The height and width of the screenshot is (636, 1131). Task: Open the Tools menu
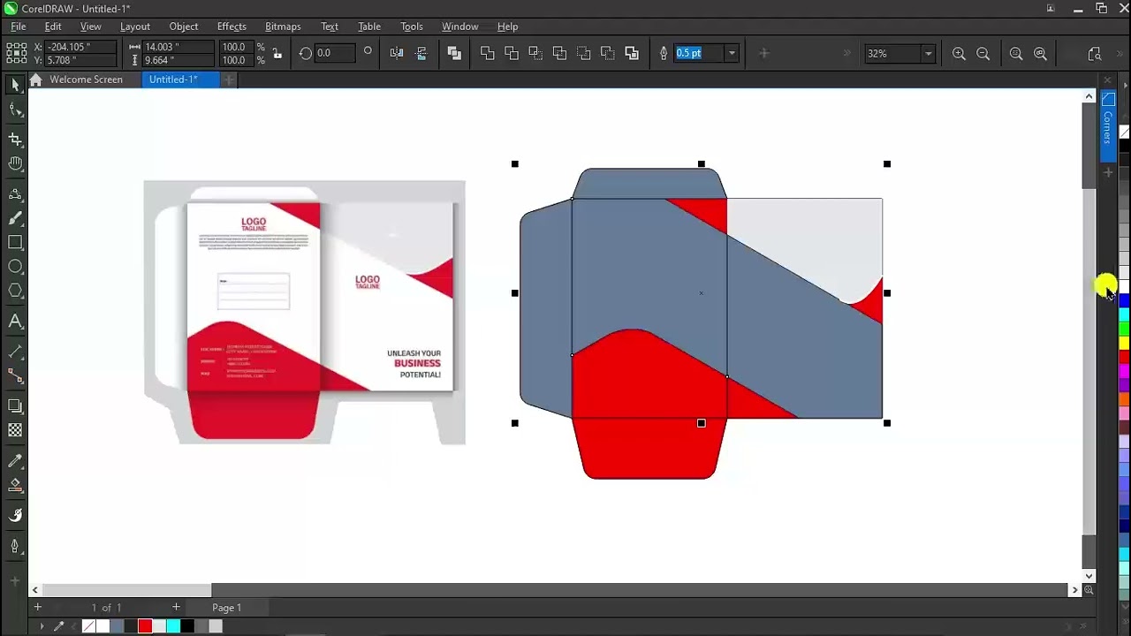pos(412,26)
